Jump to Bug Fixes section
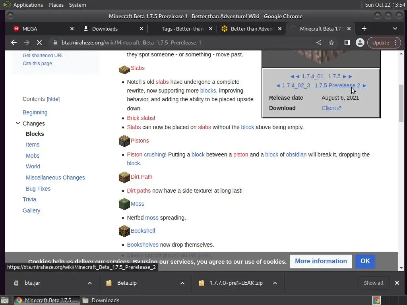Image resolution: width=407 pixels, height=305 pixels. click(38, 189)
